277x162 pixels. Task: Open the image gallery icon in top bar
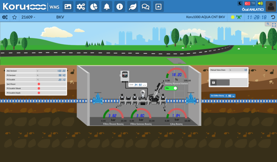[x=68, y=7]
